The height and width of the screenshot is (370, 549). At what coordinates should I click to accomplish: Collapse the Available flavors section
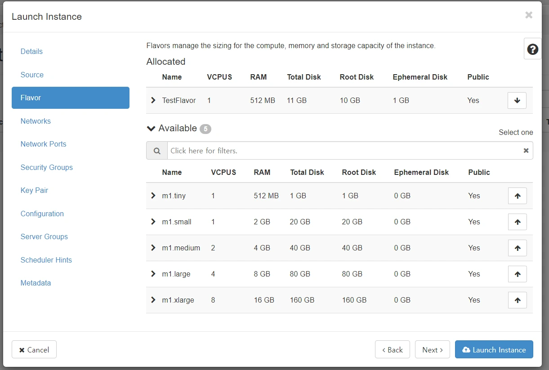(151, 129)
